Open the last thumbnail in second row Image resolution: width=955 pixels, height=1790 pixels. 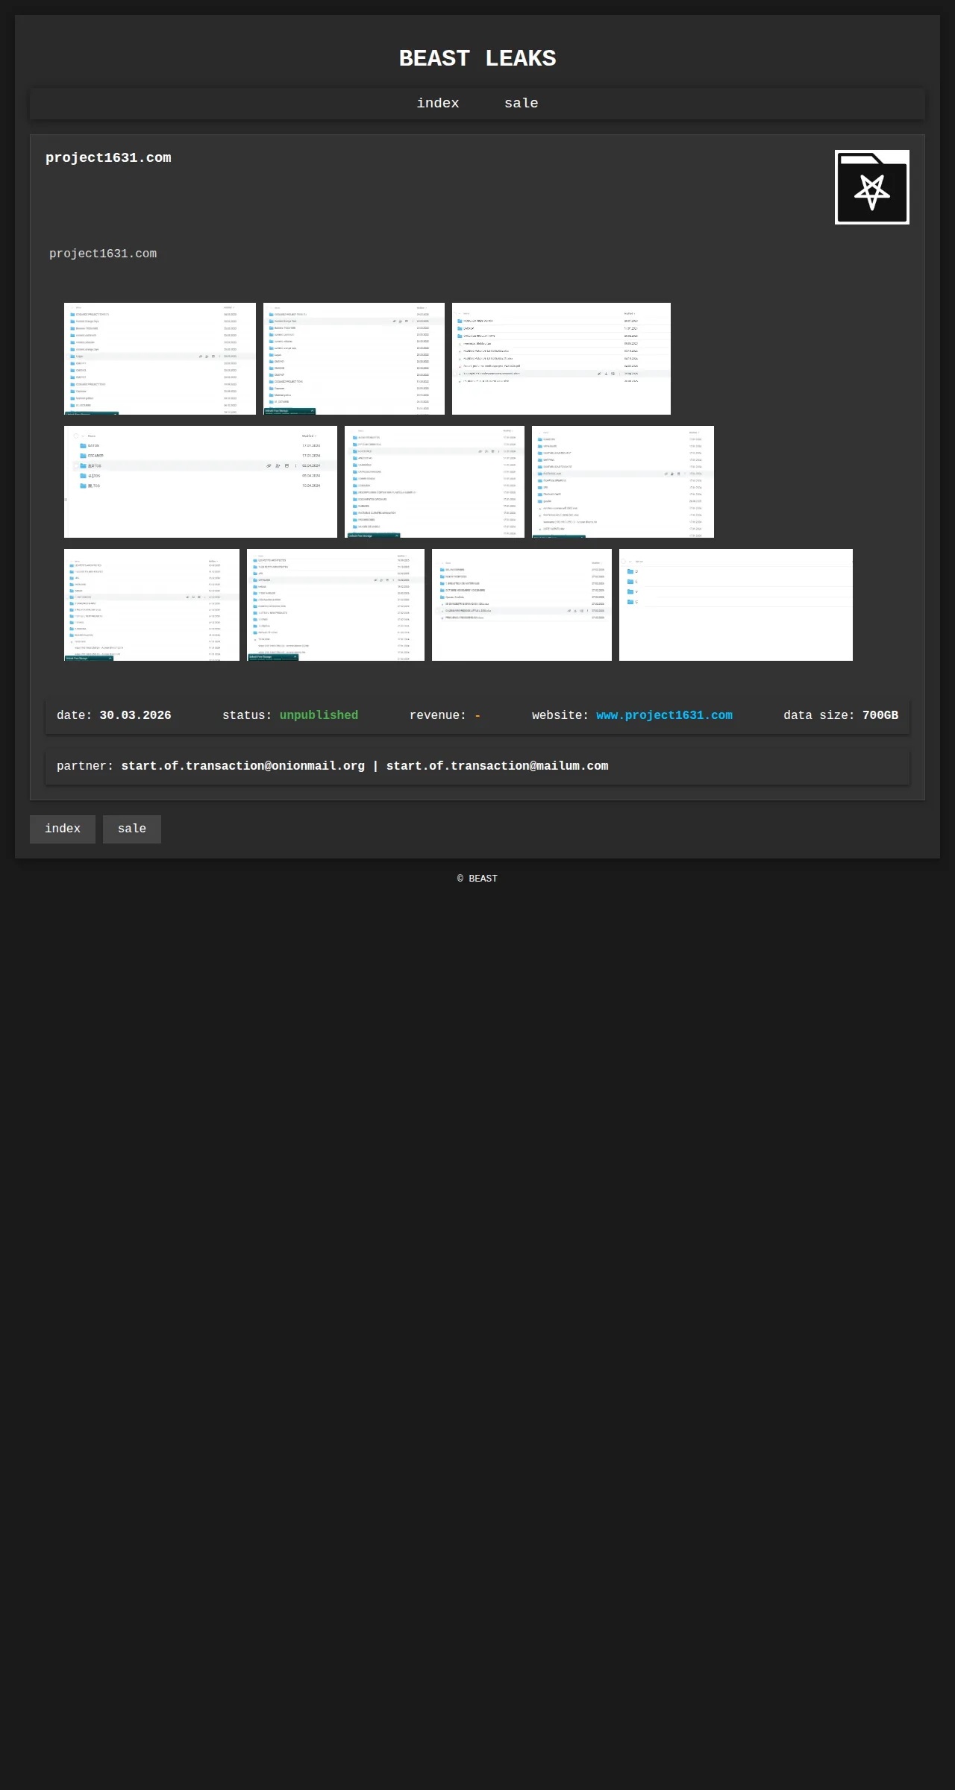[x=623, y=482]
